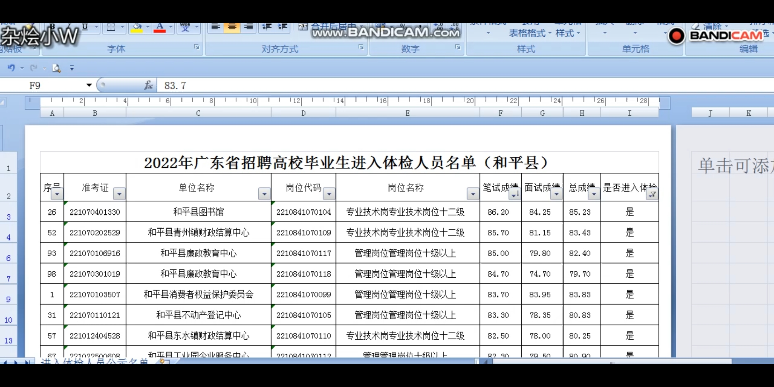Align text left in the cell

click(215, 27)
